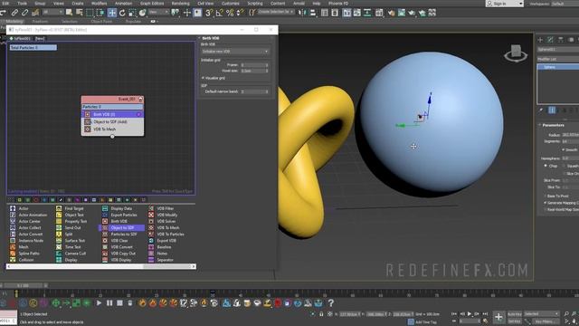The width and height of the screenshot is (579, 326).
Task: Select the Birth VDB operator in Event_001
Action: (x=112, y=114)
